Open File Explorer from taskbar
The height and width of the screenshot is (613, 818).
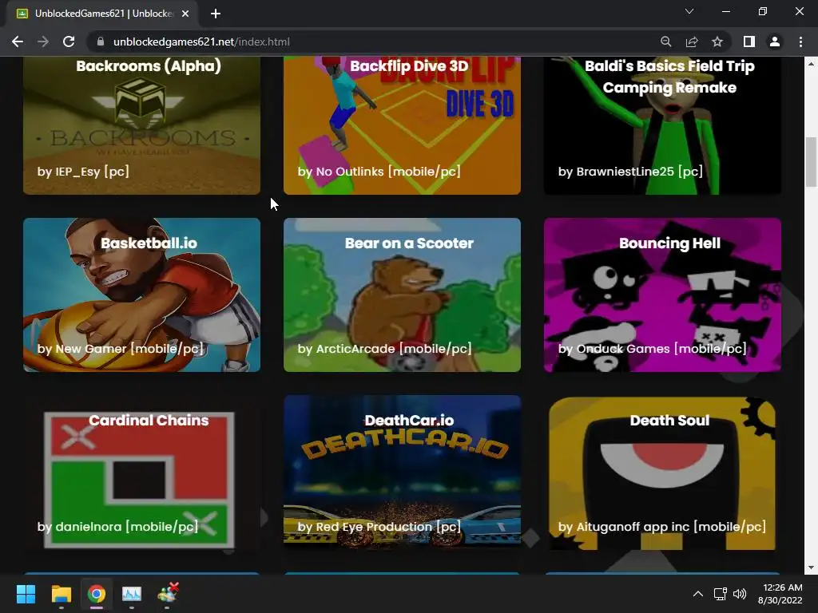(61, 594)
